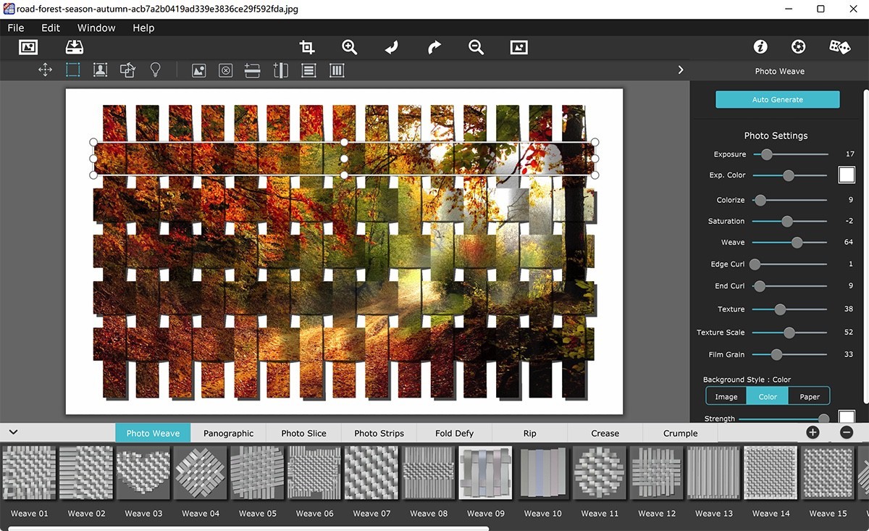869x531 pixels.
Task: Click the save/export icon in the toolbar
Action: [x=72, y=46]
